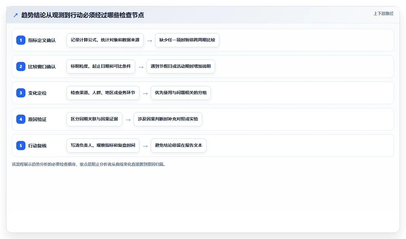Open the 遇到节假日或活动期时增加说明 box
This screenshot has height=239, width=406.
click(181, 66)
